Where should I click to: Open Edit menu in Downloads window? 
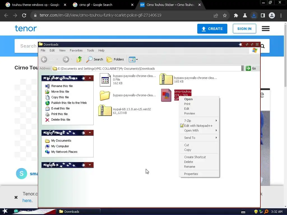[52, 50]
